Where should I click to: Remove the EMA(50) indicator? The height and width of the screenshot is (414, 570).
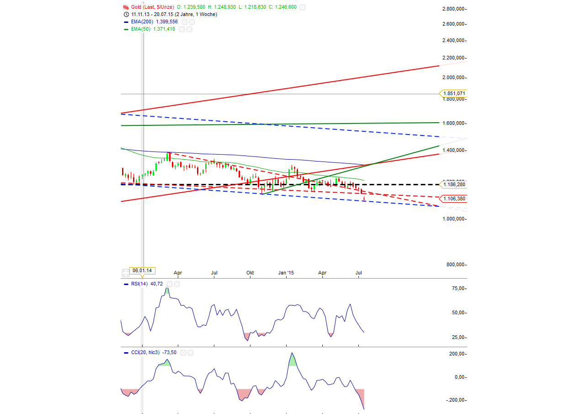189,29
